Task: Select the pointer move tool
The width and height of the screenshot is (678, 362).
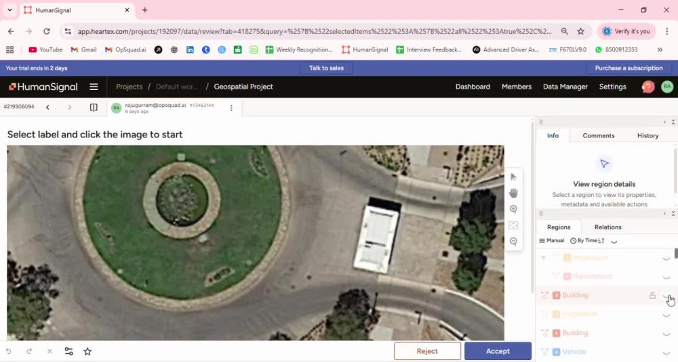Action: (513, 177)
